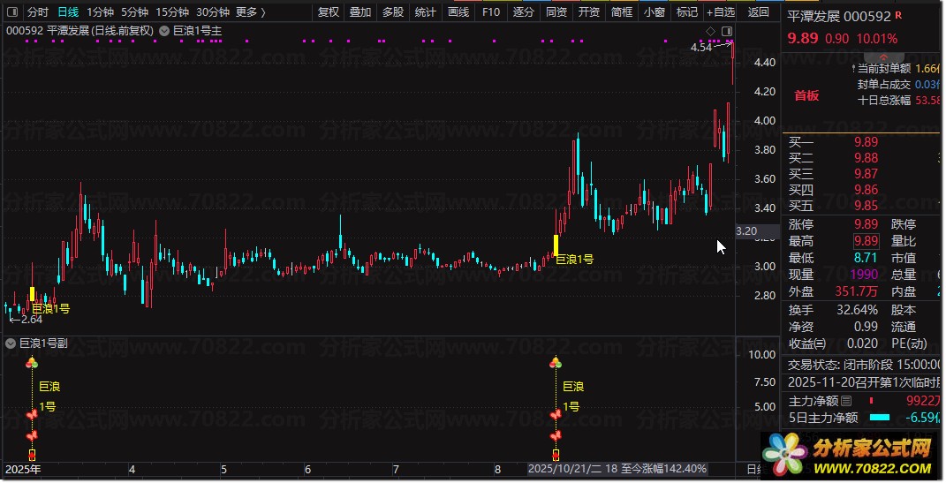The height and width of the screenshot is (483, 946).
Task: Activate the 画线 drawing tool
Action: [x=458, y=12]
